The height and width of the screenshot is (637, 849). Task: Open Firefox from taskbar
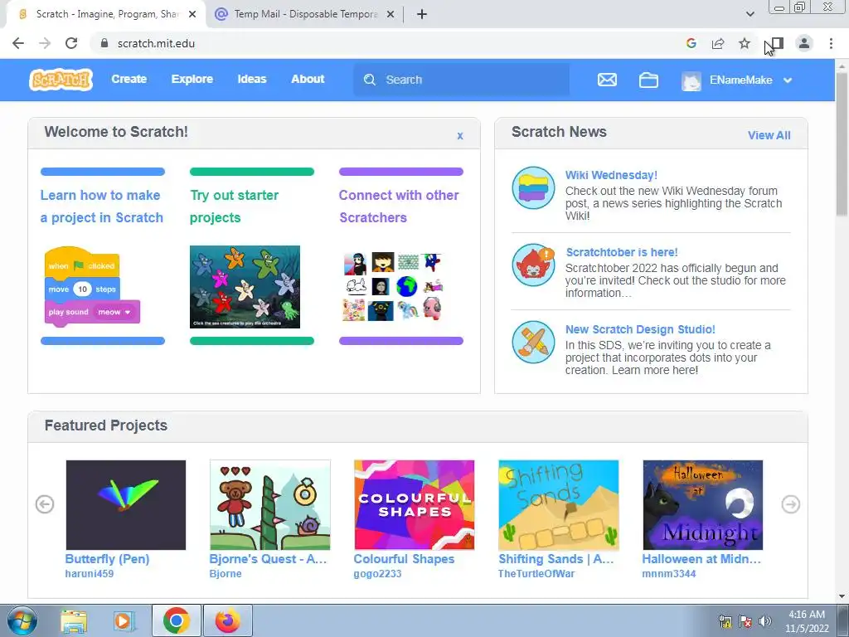coord(228,620)
